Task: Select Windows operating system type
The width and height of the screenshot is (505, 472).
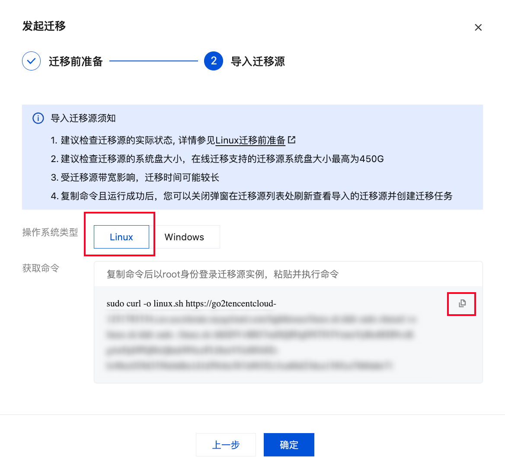Action: coord(184,237)
